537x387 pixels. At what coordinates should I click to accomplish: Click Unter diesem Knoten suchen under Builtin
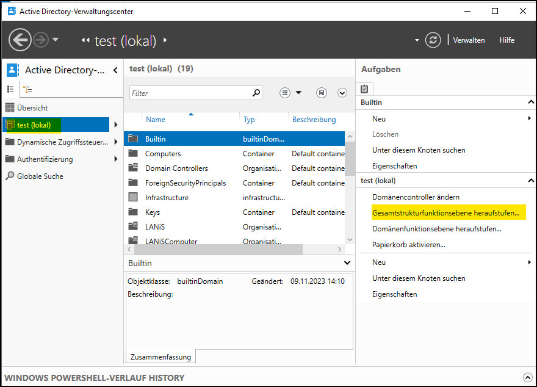tap(419, 150)
